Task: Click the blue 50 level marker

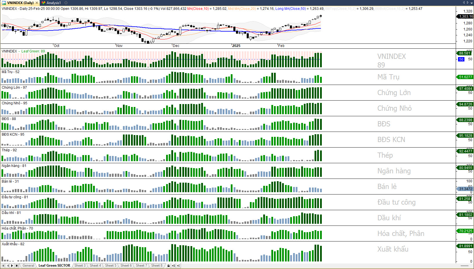Action: pyautogui.click(x=461, y=59)
